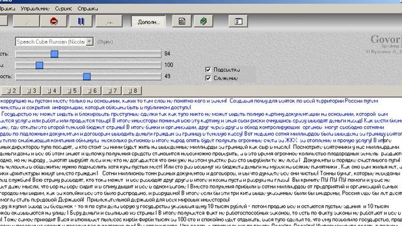Click the value 100 beside the pitch slider
The image size is (402, 226).
169,65
